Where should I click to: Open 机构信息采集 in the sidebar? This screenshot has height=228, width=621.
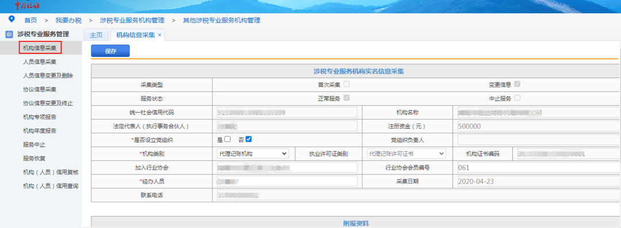(40, 48)
